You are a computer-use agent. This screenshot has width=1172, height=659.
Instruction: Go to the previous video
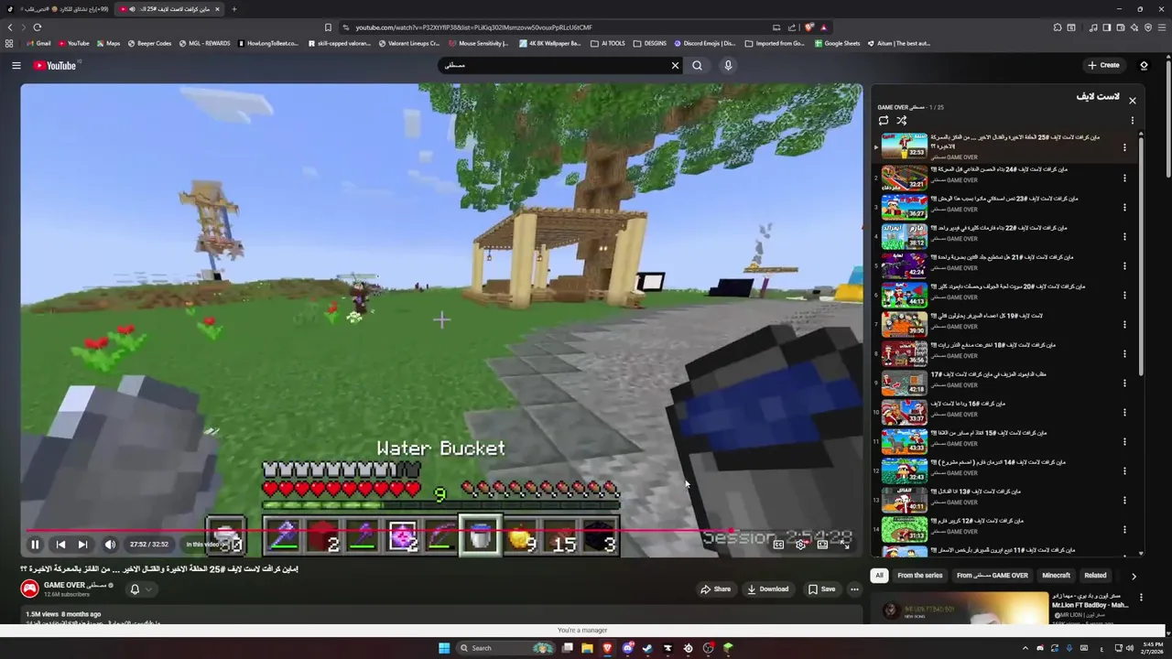point(60,545)
